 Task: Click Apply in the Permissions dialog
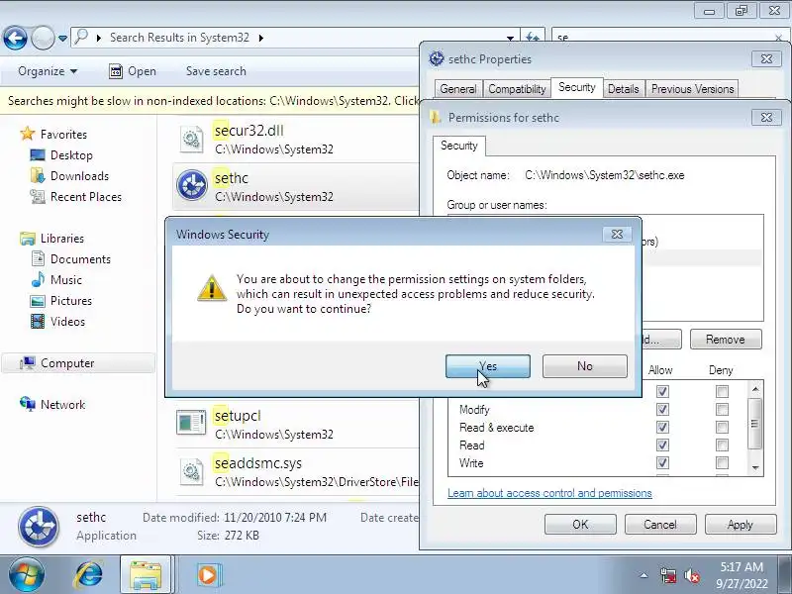coord(740,525)
